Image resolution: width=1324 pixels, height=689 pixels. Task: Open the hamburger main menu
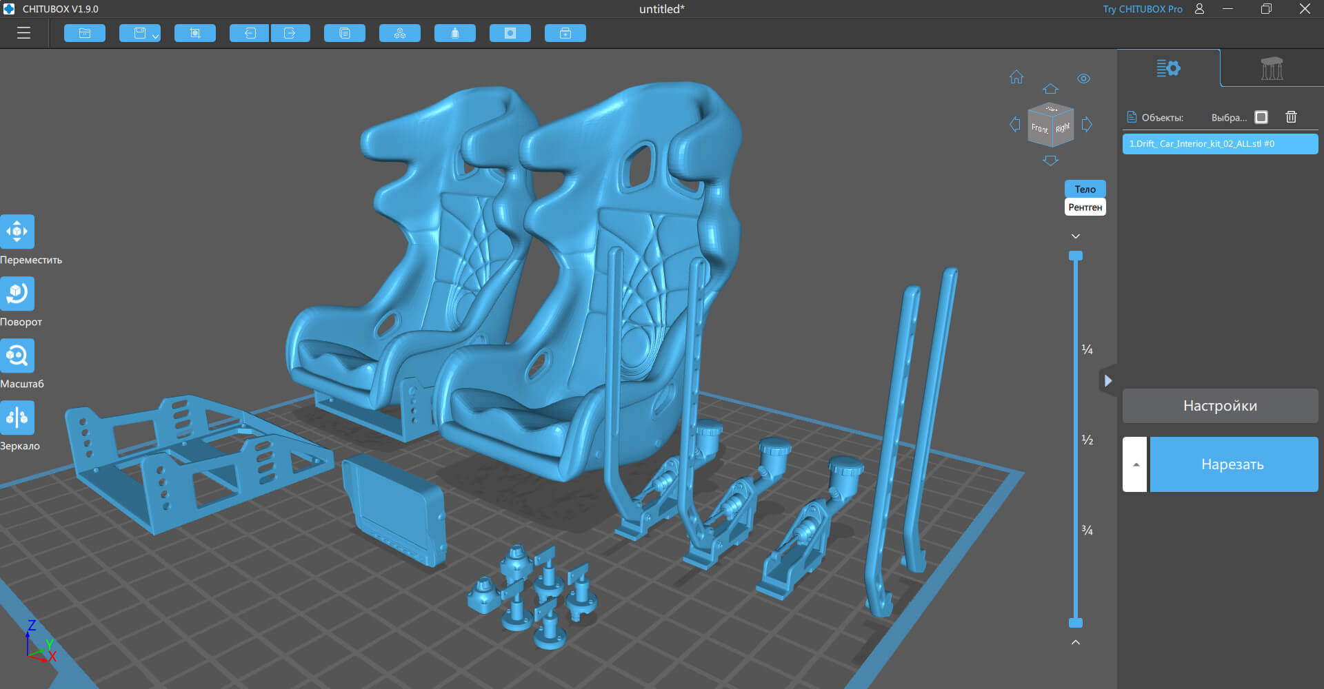[24, 33]
